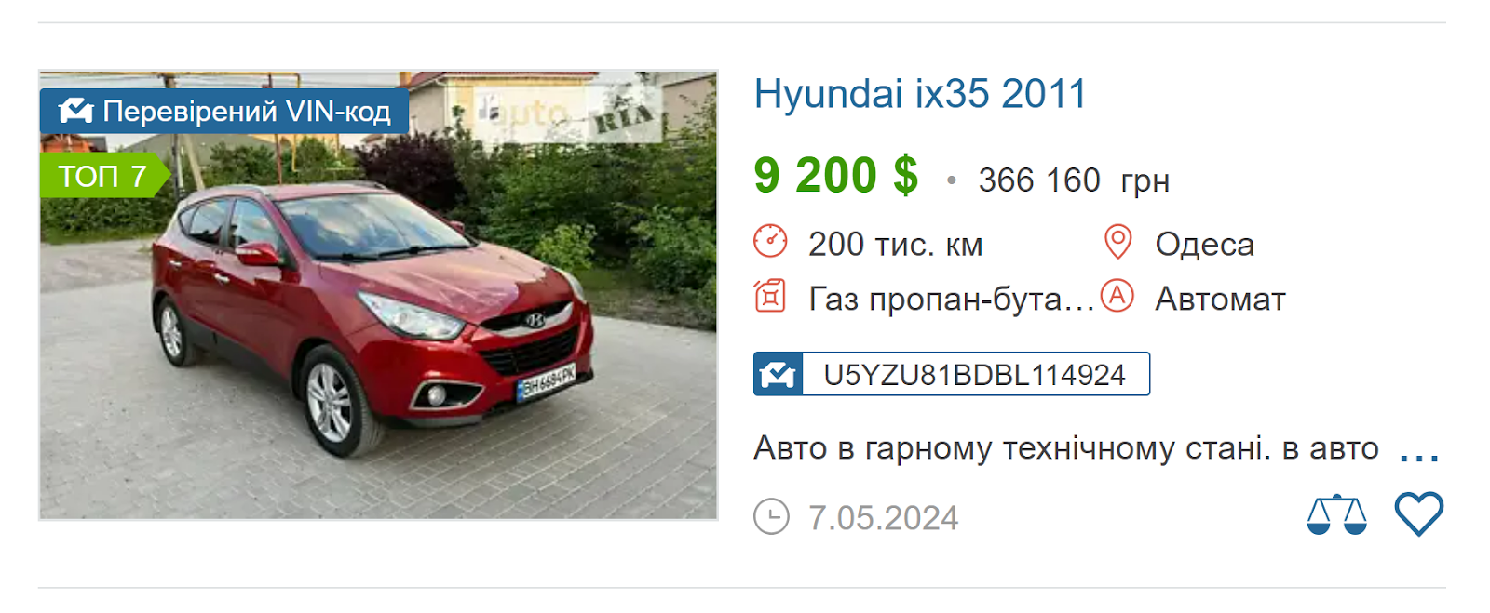
Task: Click the Автомат transmission label
Action: point(1220,300)
